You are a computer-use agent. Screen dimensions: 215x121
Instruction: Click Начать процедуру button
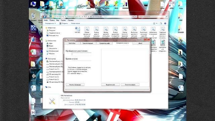point(75,85)
